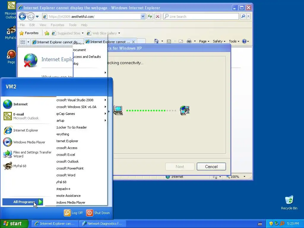
Task: Open the RSS feeds icon
Action: (169, 41)
